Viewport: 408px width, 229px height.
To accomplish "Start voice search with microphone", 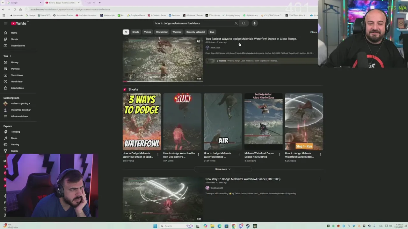I will tap(255, 23).
